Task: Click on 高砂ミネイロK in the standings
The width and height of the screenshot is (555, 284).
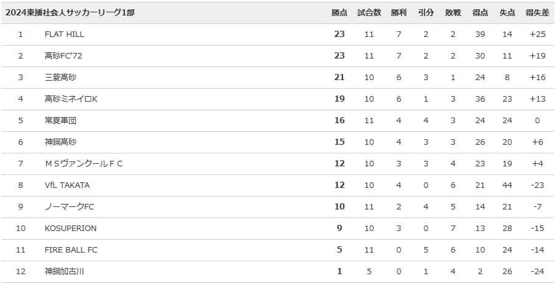Action: [71, 99]
